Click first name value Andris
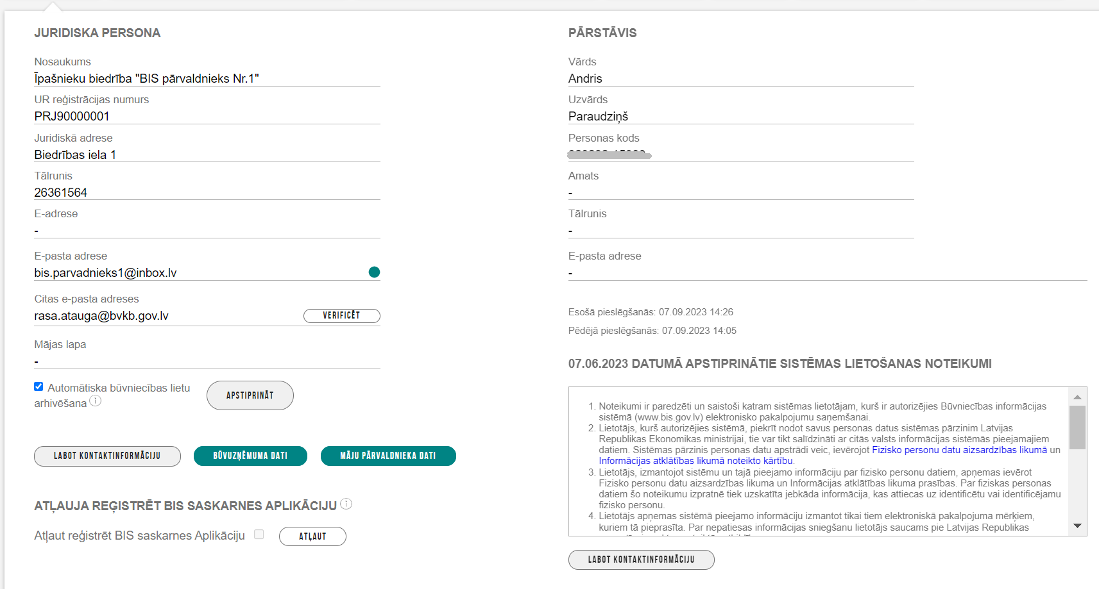The width and height of the screenshot is (1099, 589). point(585,78)
